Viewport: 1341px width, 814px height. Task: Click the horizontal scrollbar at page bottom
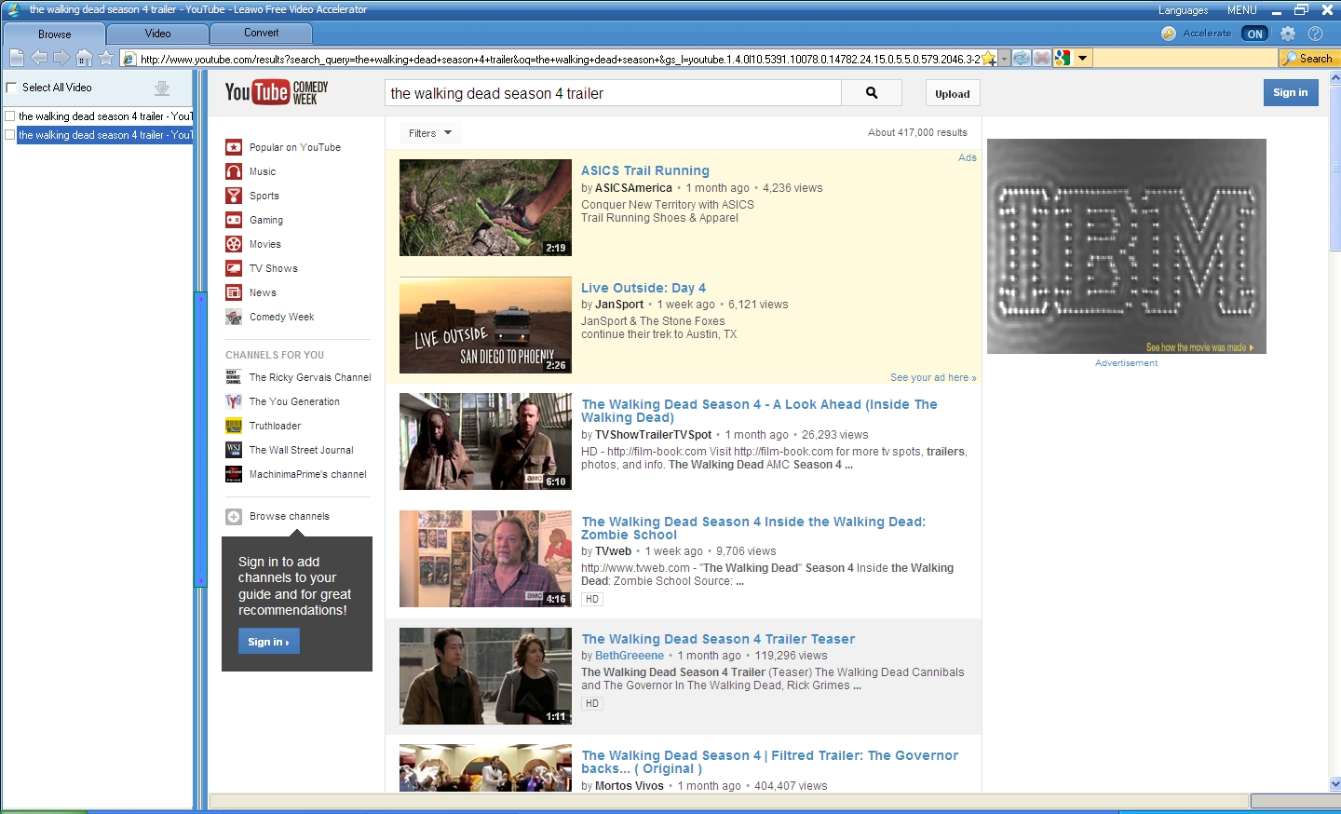click(728, 801)
